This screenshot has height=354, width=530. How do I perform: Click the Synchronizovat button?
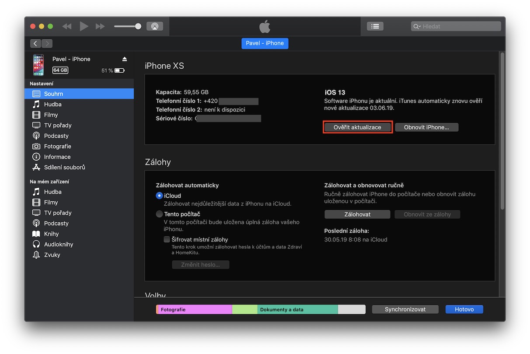click(405, 309)
